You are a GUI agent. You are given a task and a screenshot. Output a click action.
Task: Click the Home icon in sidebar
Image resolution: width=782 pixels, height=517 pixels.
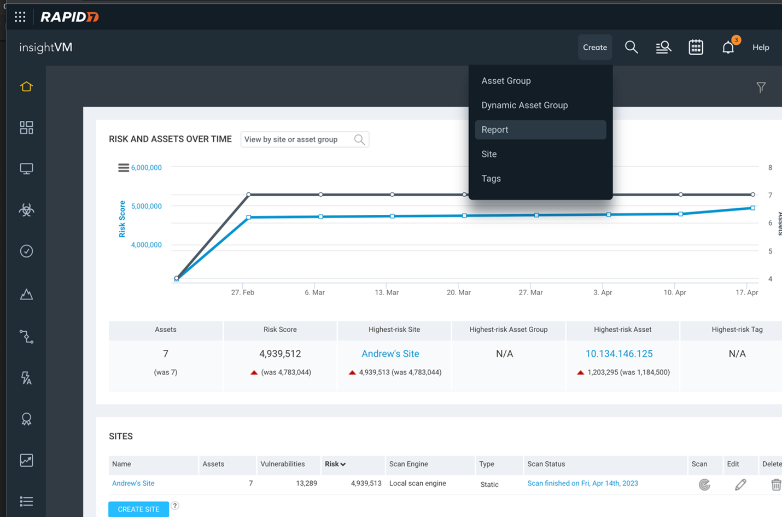(26, 87)
